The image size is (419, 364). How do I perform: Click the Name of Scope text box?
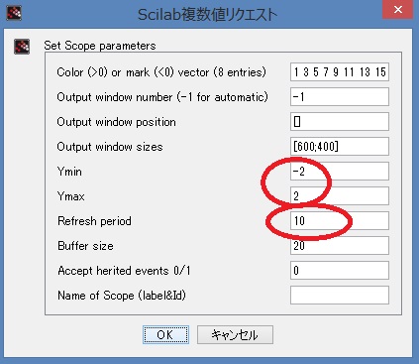340,296
